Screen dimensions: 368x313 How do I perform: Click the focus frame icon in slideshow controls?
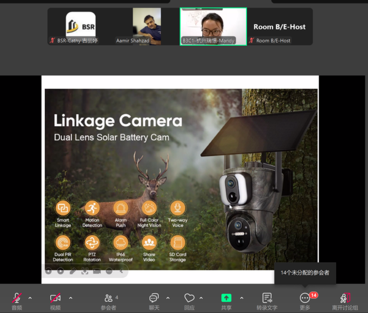pyautogui.click(x=85, y=271)
